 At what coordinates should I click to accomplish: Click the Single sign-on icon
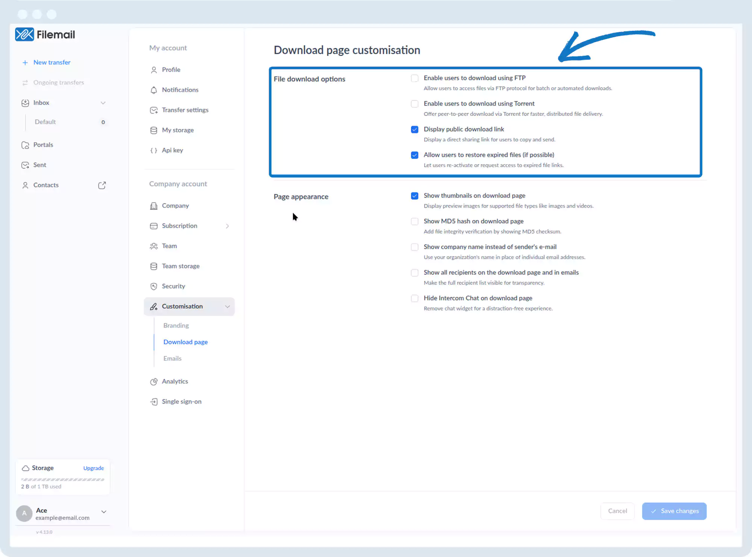153,402
